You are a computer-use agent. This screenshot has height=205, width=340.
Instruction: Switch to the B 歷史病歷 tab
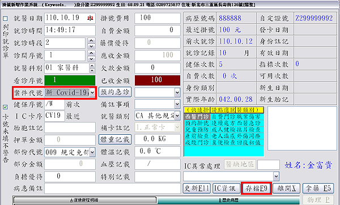(228, 200)
